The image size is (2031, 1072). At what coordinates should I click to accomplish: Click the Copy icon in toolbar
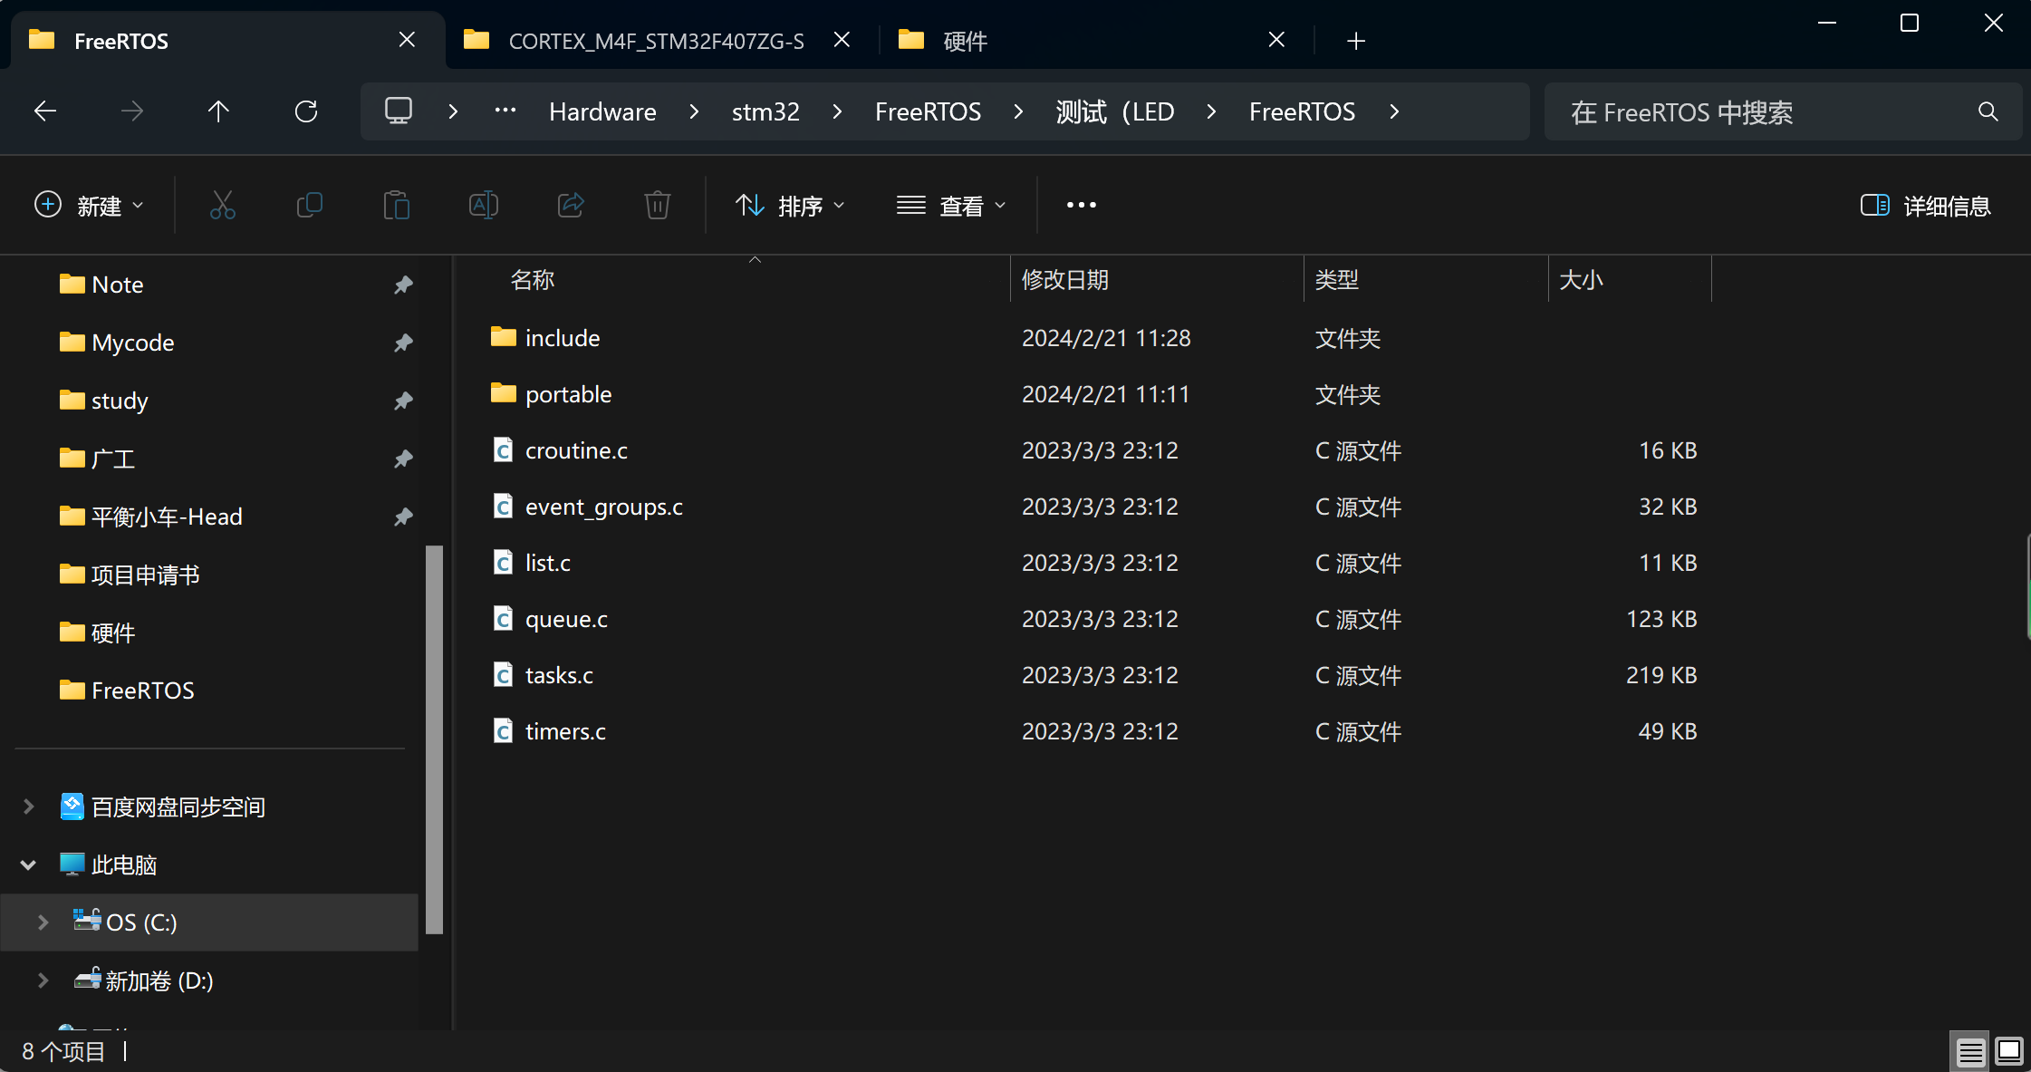(309, 206)
